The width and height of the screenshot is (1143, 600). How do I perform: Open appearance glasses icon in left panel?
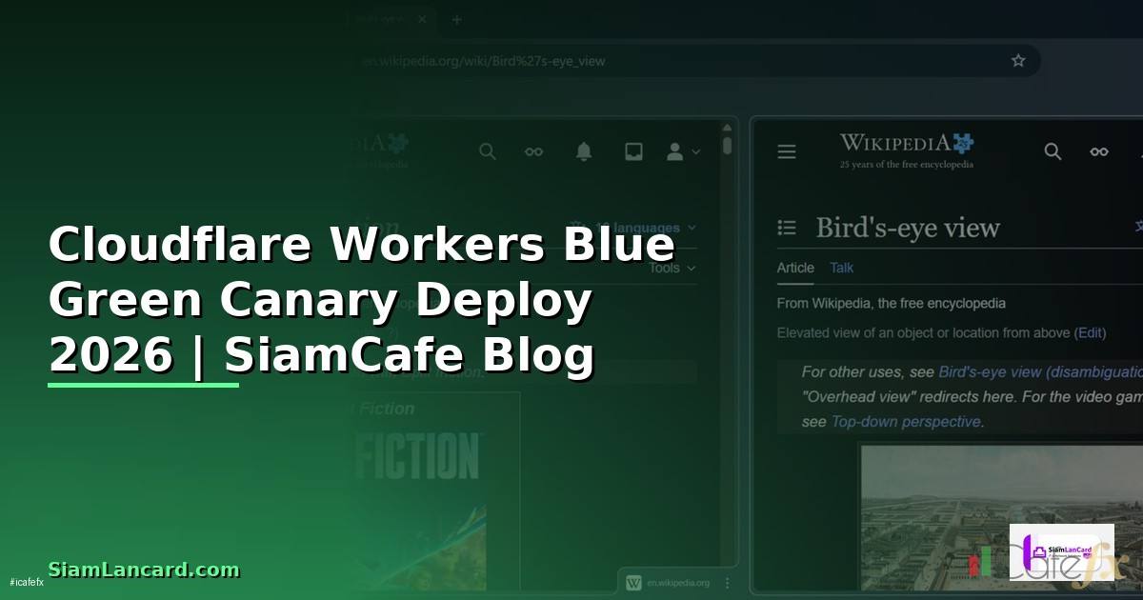534,151
